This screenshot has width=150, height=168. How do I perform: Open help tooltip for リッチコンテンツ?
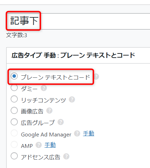(72, 100)
